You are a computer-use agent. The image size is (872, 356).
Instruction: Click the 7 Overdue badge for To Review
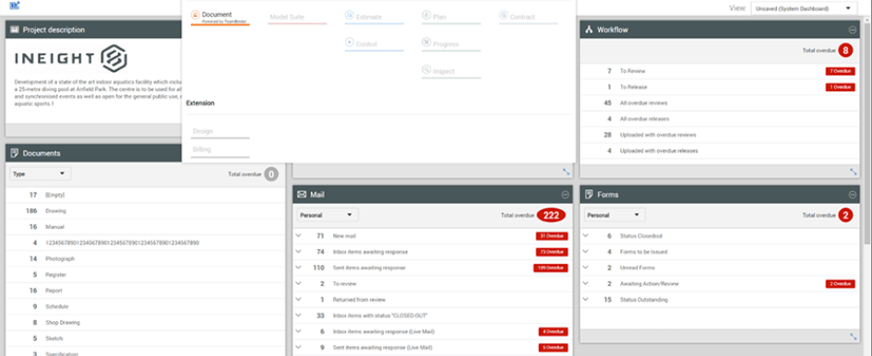(x=840, y=71)
